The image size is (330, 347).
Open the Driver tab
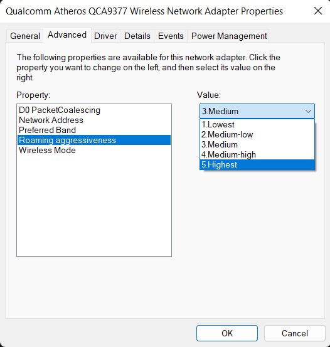(105, 36)
